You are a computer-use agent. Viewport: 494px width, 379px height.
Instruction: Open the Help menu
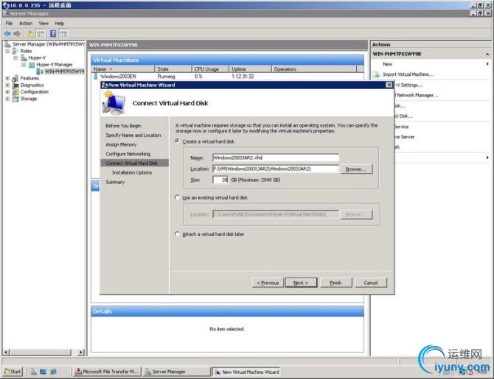60,24
